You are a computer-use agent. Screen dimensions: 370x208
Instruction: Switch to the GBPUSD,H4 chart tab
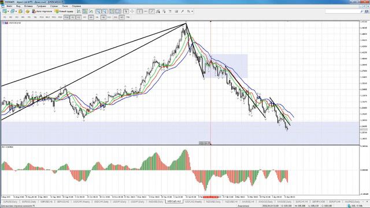pos(46,202)
